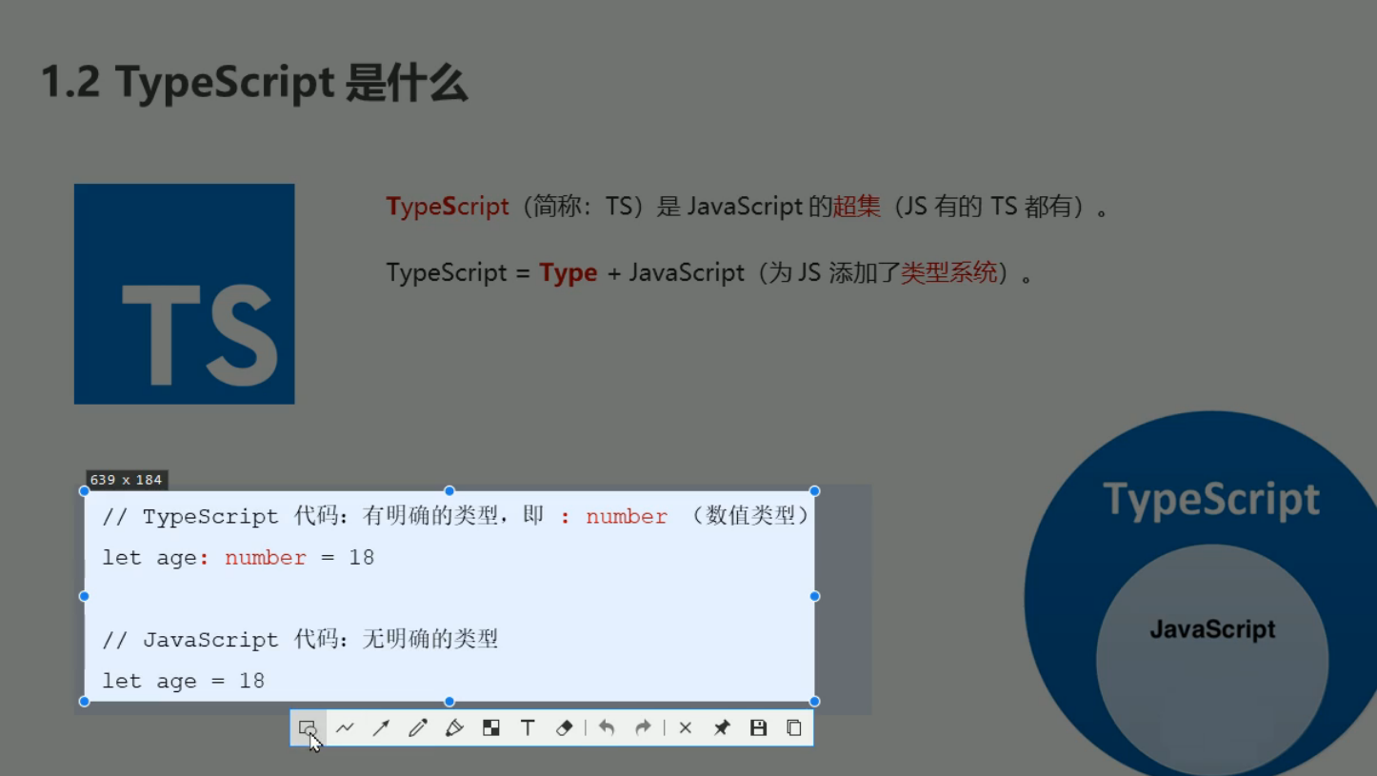The image size is (1377, 776).
Task: Click the undo arrow in screenshot toolbar
Action: pos(607,728)
